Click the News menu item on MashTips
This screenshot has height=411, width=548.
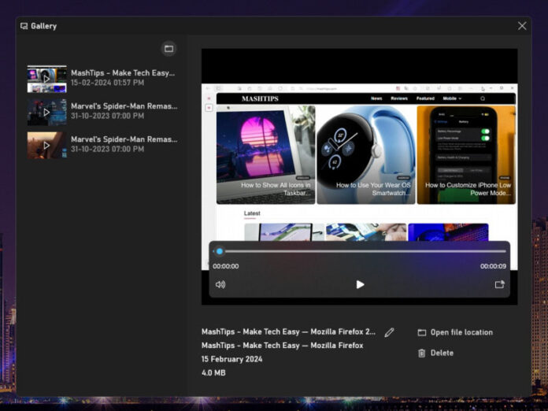point(376,98)
